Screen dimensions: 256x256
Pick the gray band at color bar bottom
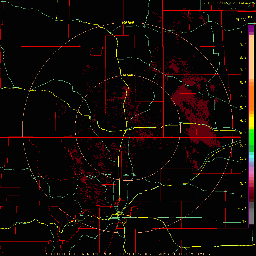click(251, 216)
